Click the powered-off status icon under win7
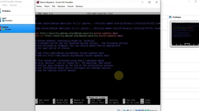The width and height of the screenshot is (199, 111). (x=3, y=21)
